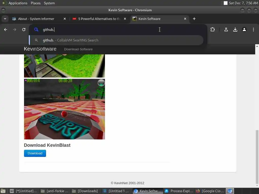Close the About - System Informer tab
This screenshot has width=259, height=194.
(x=65, y=19)
